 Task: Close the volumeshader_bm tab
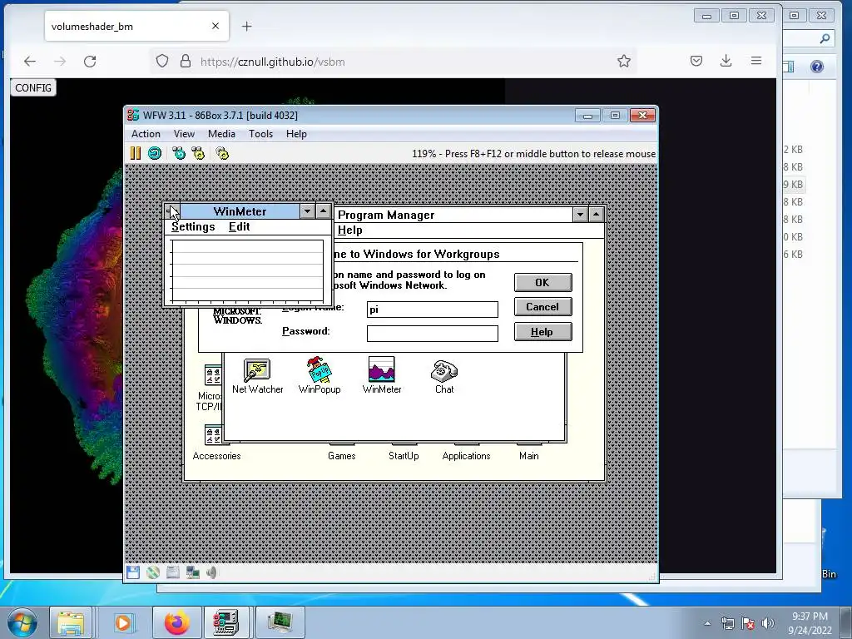pyautogui.click(x=215, y=26)
